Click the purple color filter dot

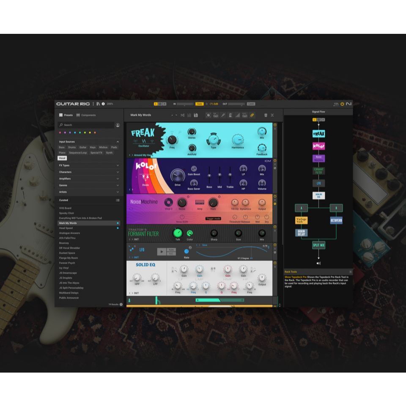coord(66,133)
